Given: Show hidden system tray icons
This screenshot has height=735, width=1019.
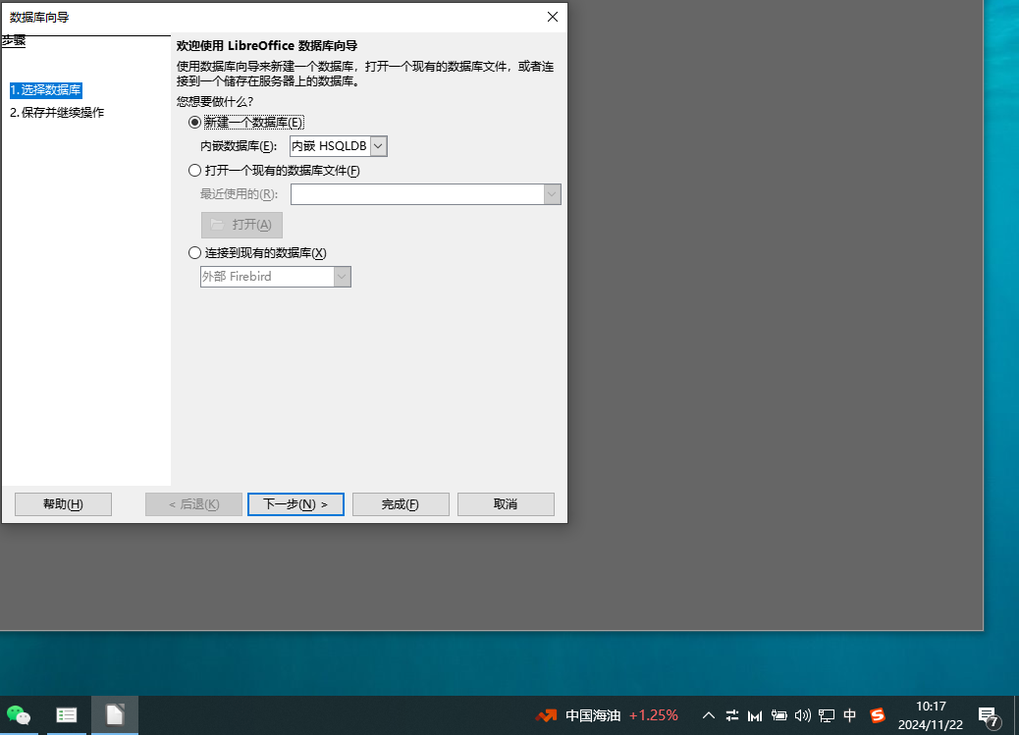Looking at the screenshot, I should click(x=709, y=715).
